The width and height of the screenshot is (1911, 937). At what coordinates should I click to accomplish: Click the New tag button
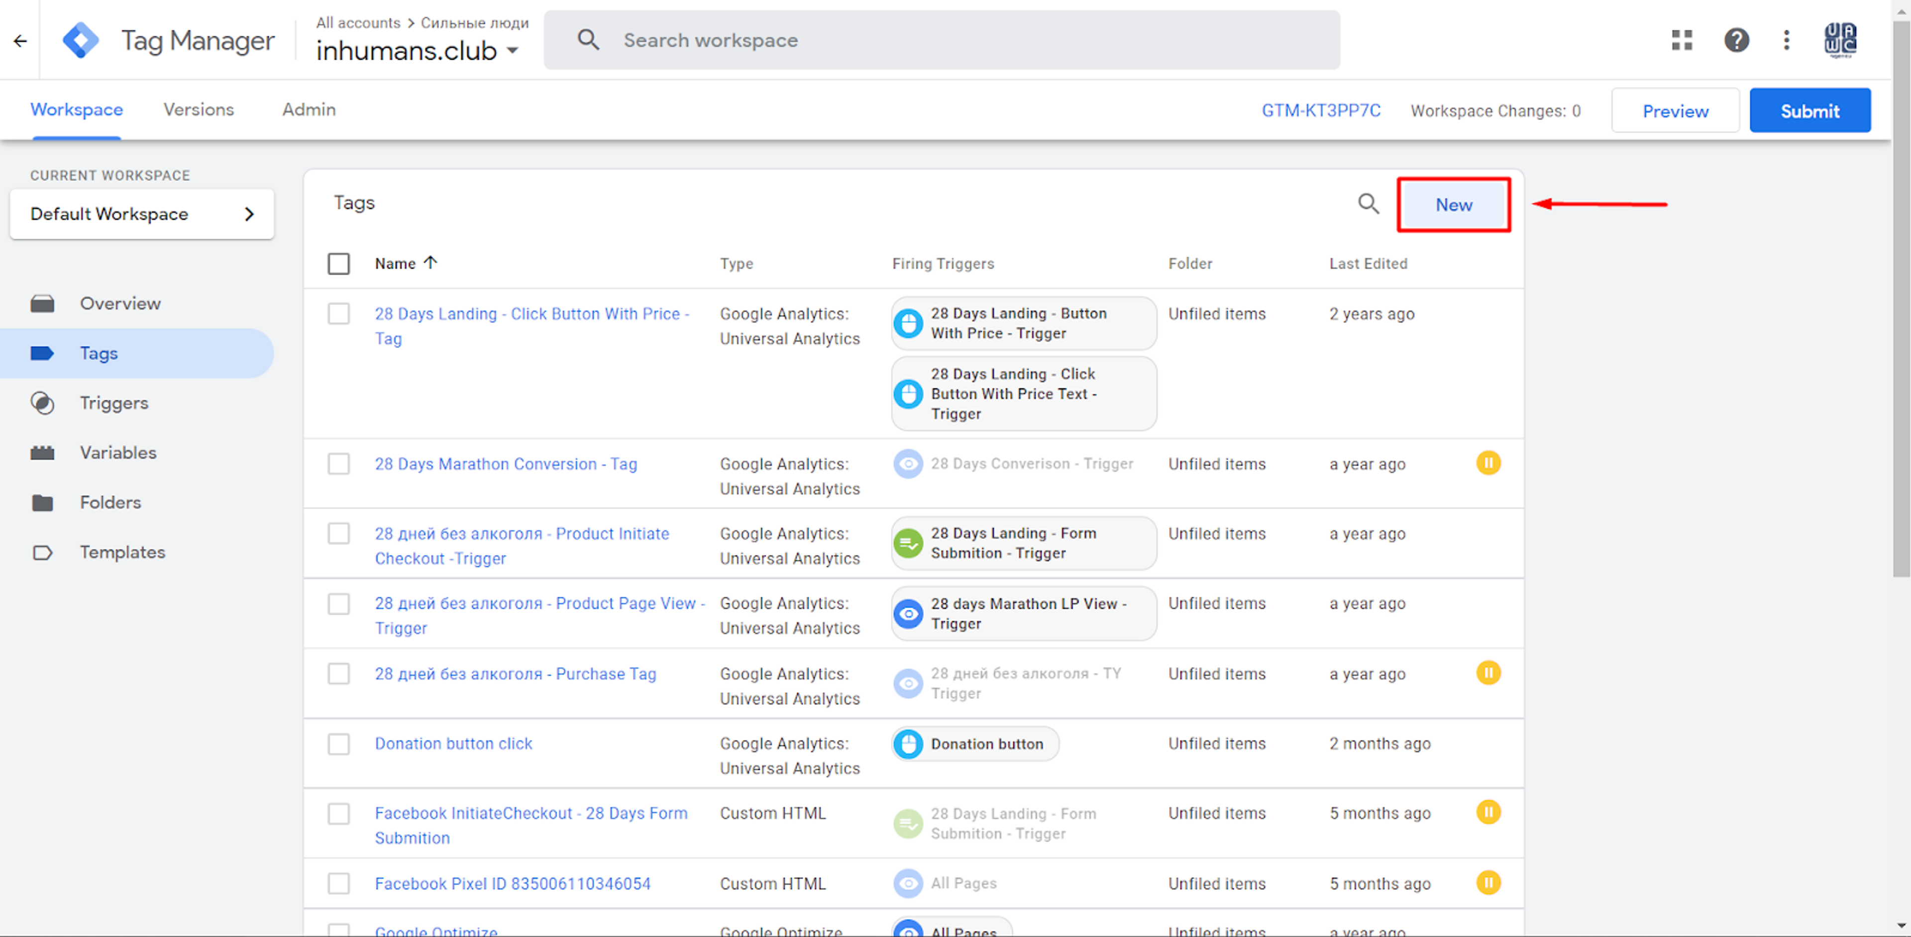click(1453, 204)
